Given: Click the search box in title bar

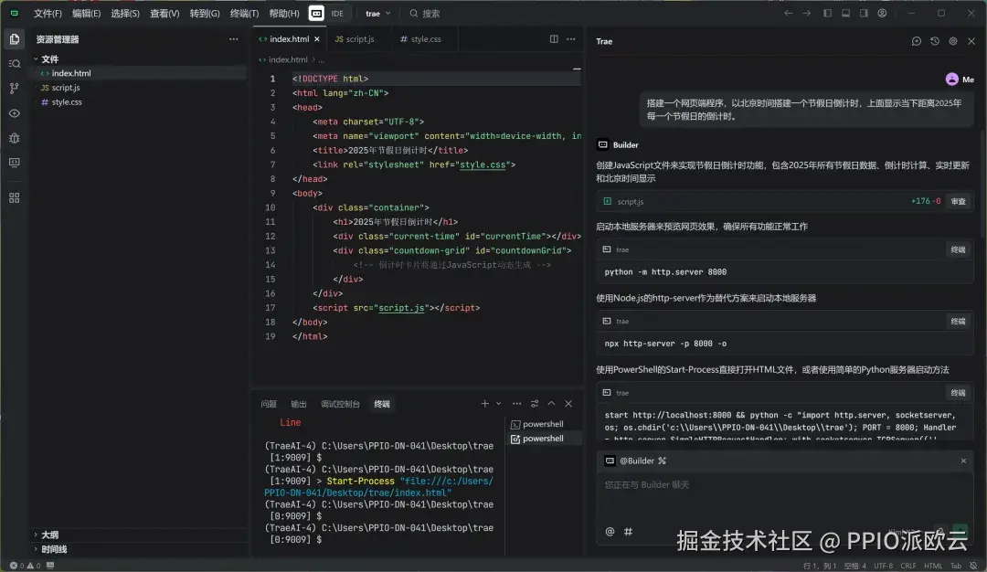Looking at the screenshot, I should [426, 13].
